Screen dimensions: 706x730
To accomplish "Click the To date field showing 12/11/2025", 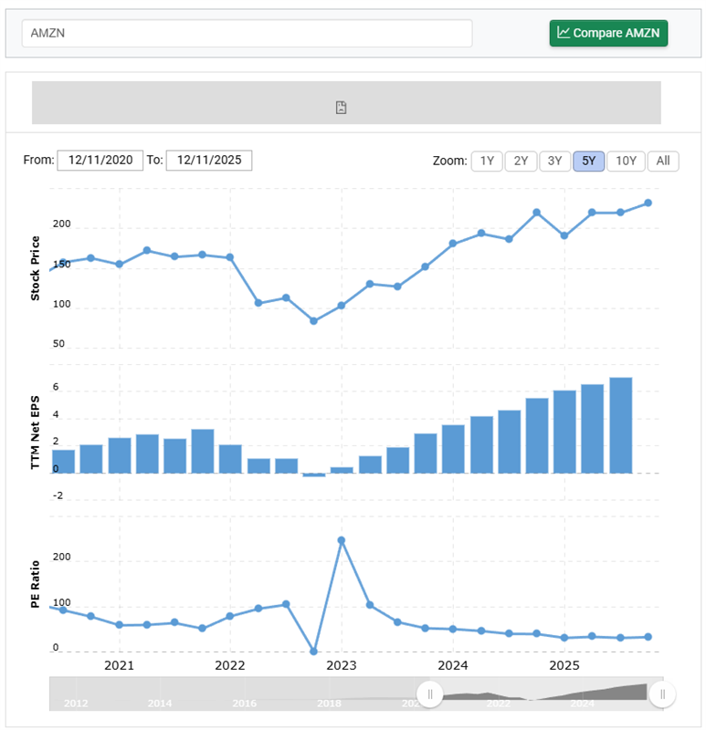I will click(x=208, y=160).
